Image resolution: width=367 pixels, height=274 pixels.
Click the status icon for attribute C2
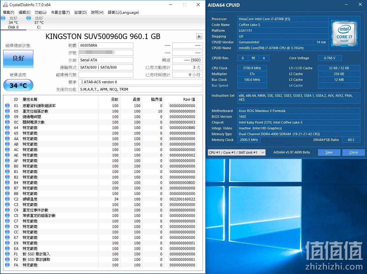(x=7, y=199)
